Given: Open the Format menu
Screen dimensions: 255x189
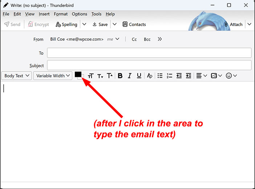Looking at the screenshot, I should [61, 14].
